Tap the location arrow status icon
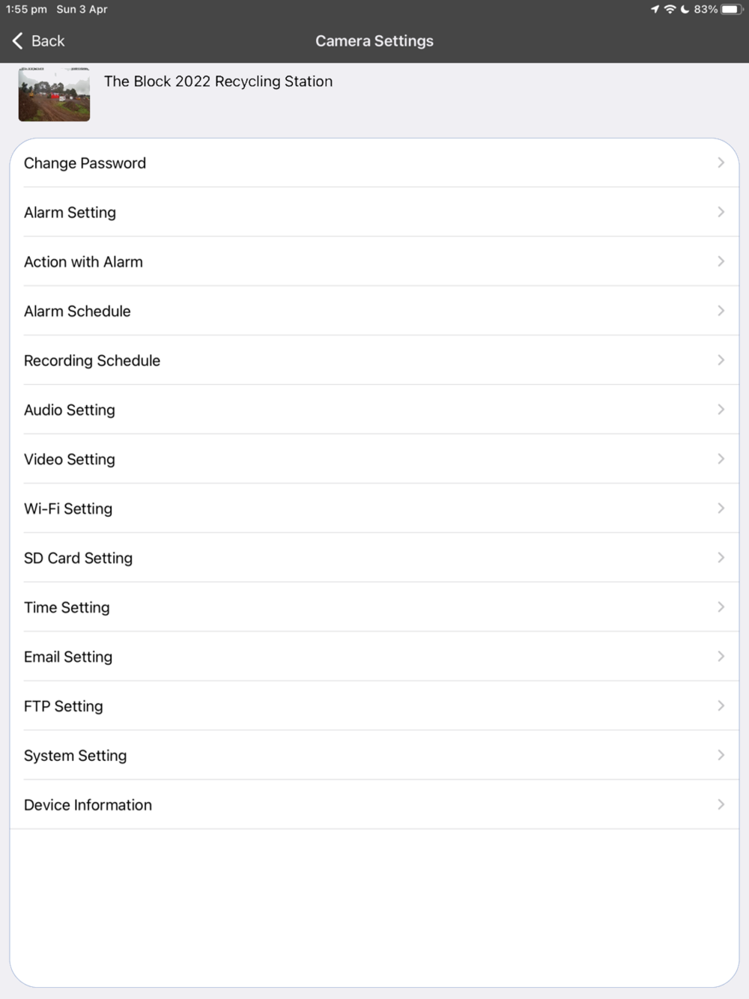Viewport: 749px width, 999px height. pos(655,9)
